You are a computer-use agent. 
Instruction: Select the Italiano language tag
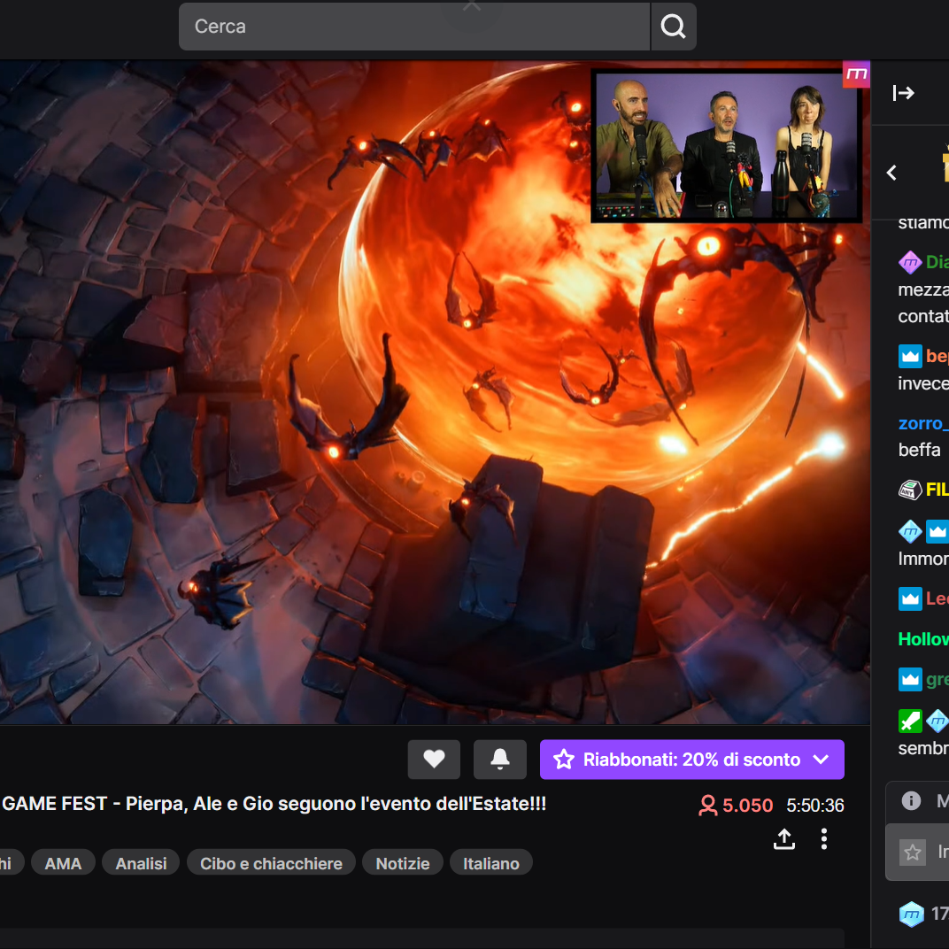click(x=490, y=863)
